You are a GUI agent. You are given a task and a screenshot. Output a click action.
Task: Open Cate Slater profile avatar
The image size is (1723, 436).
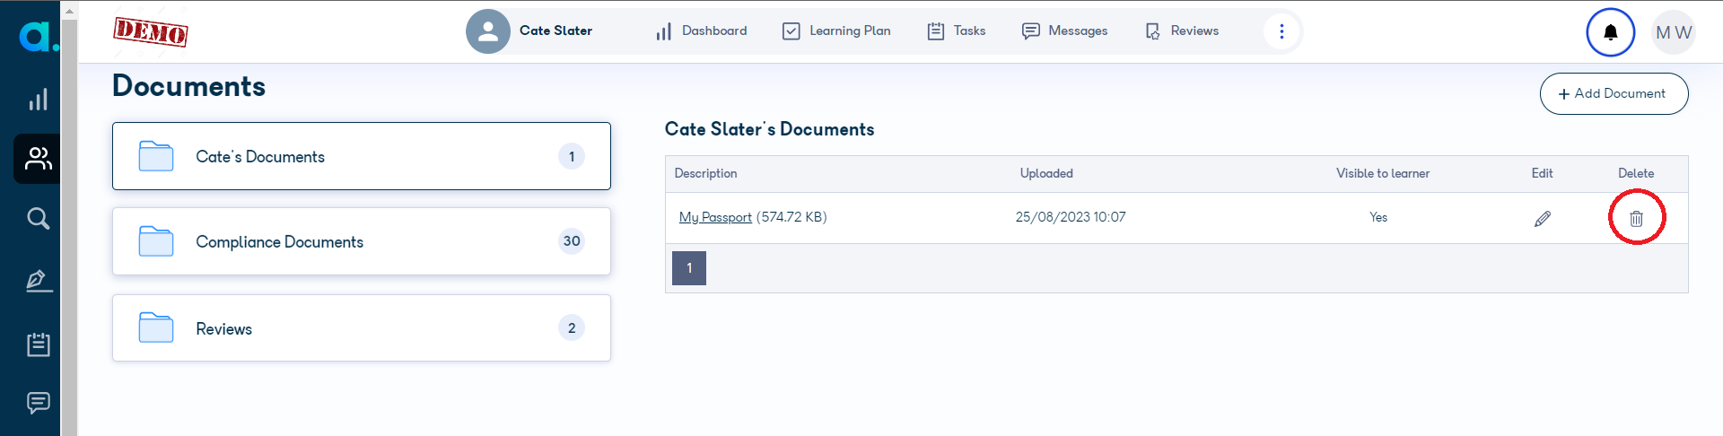pos(488,31)
